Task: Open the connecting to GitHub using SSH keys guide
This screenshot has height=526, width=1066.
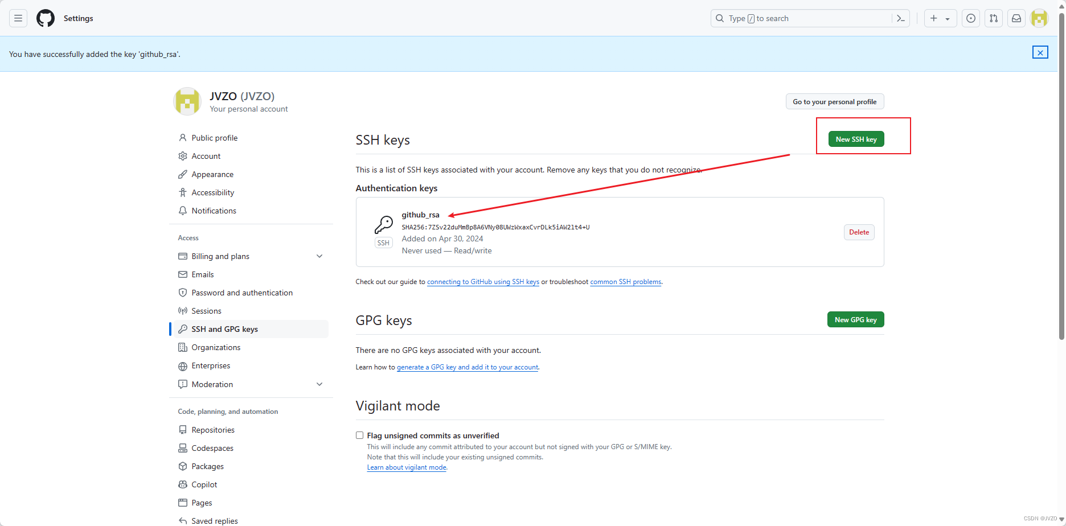Action: (x=483, y=281)
